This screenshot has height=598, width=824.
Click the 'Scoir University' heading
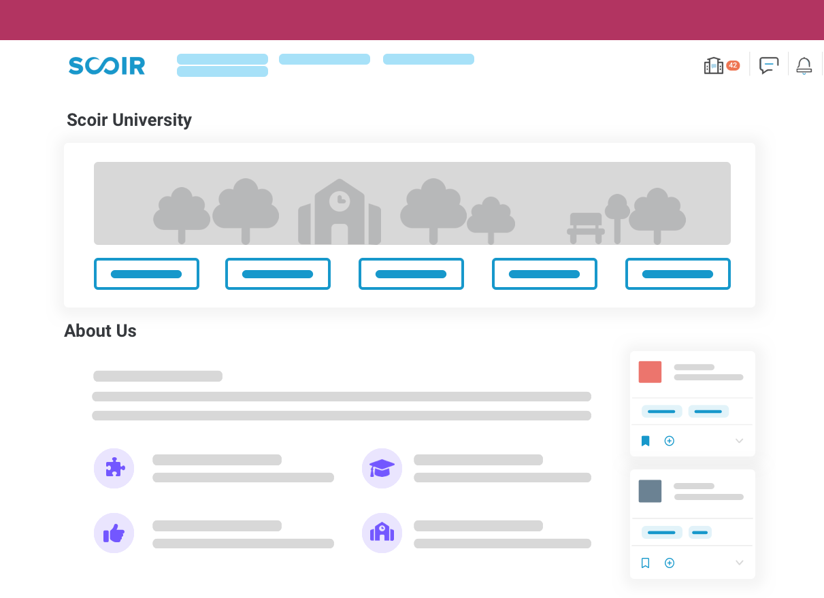129,120
